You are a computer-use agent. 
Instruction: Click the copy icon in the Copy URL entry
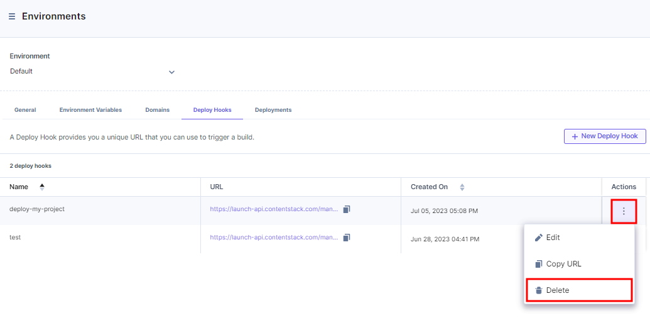pyautogui.click(x=538, y=264)
